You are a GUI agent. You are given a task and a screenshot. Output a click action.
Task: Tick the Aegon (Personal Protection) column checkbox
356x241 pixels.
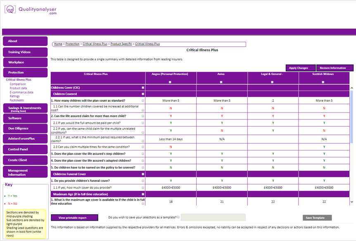click(x=170, y=82)
